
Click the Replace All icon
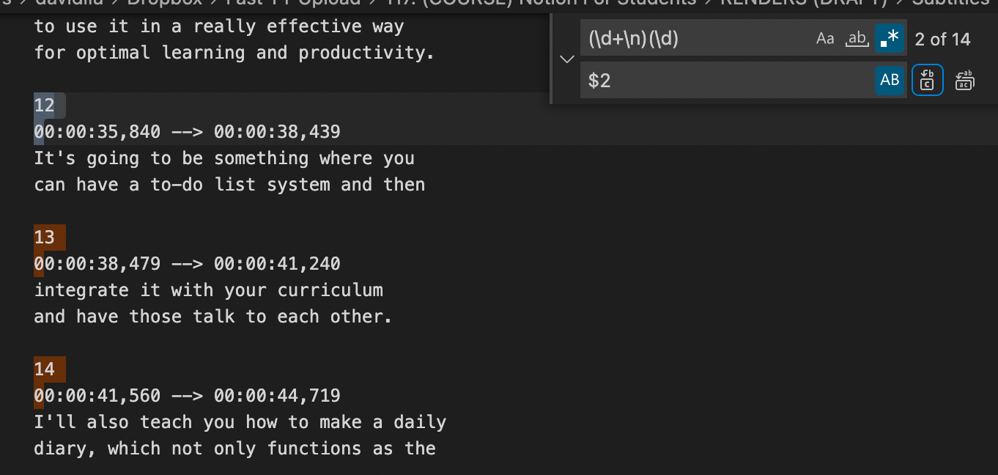pyautogui.click(x=964, y=81)
